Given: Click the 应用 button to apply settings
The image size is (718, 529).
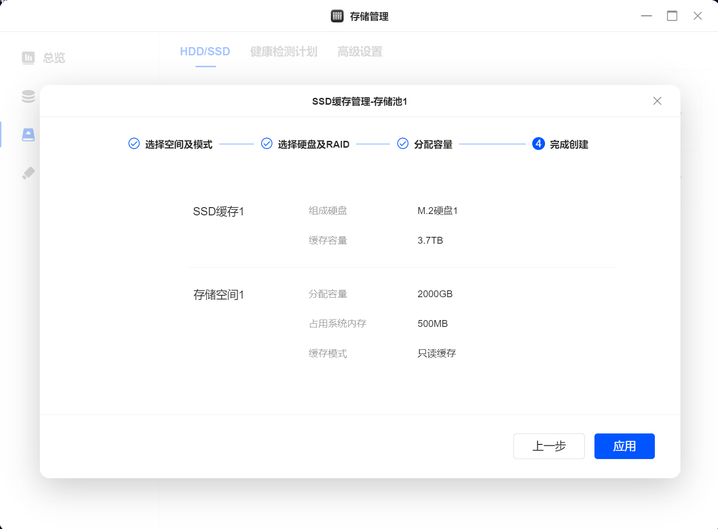Looking at the screenshot, I should pos(624,446).
